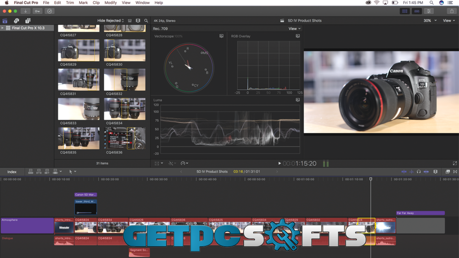
Task: Click the Index button
Action: click(x=12, y=172)
